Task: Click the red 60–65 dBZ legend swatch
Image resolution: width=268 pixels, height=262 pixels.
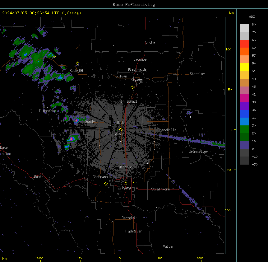Action: coord(244,44)
